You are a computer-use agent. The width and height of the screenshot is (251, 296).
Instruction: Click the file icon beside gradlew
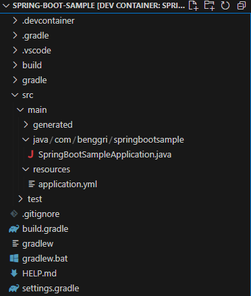(16, 243)
